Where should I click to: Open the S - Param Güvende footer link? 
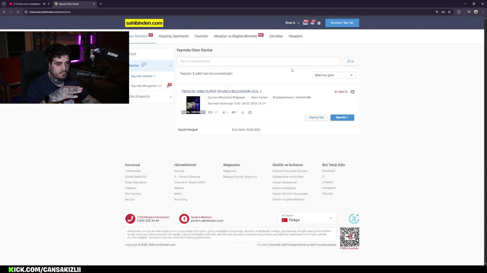[x=187, y=177]
